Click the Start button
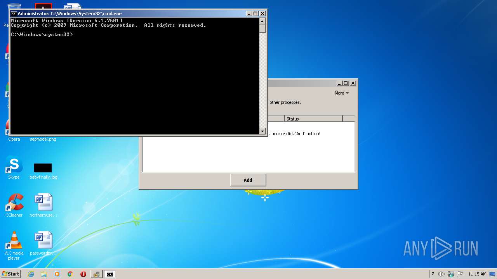Screen dimensions: 497x279 click(x=11, y=274)
